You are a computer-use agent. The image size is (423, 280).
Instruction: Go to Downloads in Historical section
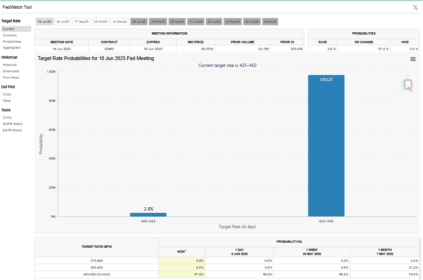[11, 71]
